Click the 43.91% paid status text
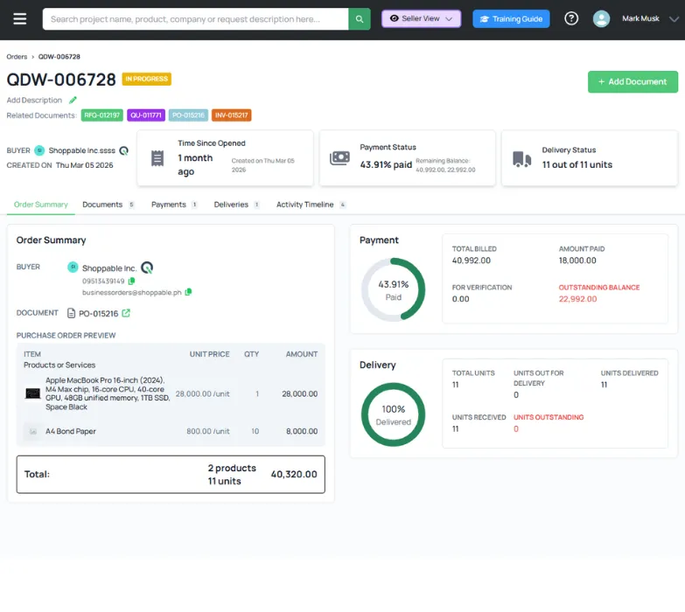This screenshot has width=685, height=612. coord(386,164)
